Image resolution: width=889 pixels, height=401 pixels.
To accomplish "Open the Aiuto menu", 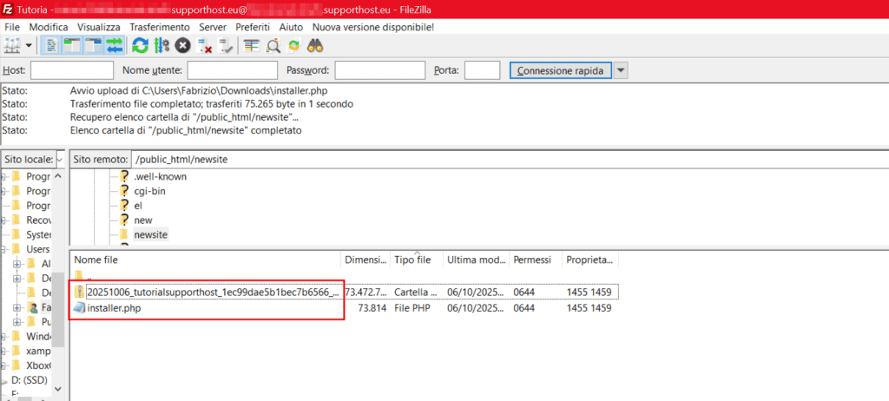I will (x=291, y=27).
